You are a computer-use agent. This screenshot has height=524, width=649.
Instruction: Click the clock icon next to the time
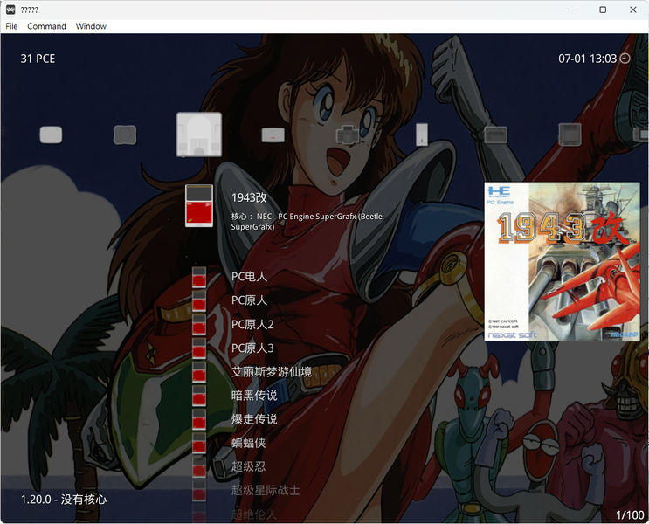point(625,59)
